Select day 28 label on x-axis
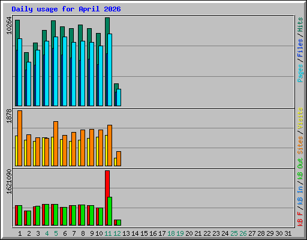Image resolution: width=307 pixels, height=240 pixels. pos(261,233)
